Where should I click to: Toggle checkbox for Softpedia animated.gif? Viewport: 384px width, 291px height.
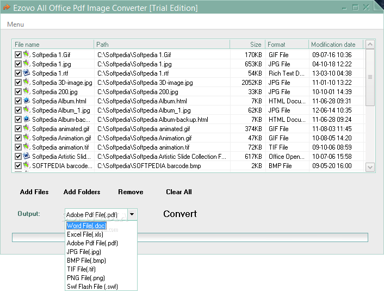[18, 128]
